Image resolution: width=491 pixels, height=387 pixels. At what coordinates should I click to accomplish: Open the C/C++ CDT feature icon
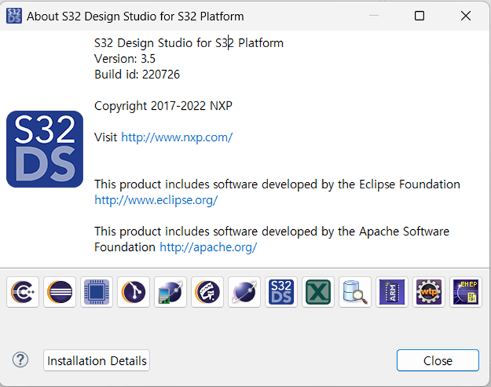(x=22, y=292)
